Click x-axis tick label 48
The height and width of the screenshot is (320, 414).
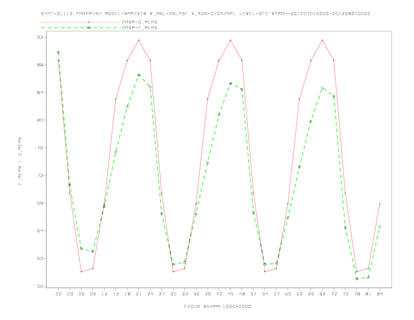pos(242,294)
